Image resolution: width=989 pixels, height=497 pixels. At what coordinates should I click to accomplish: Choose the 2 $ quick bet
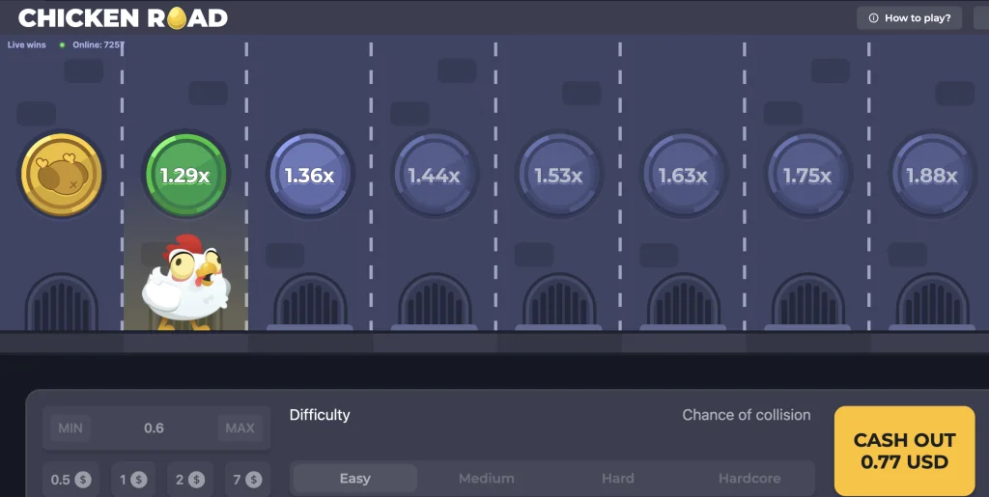pos(190,480)
